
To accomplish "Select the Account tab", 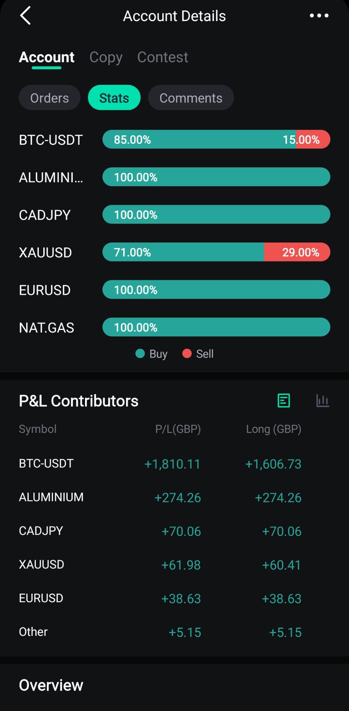I will point(47,57).
